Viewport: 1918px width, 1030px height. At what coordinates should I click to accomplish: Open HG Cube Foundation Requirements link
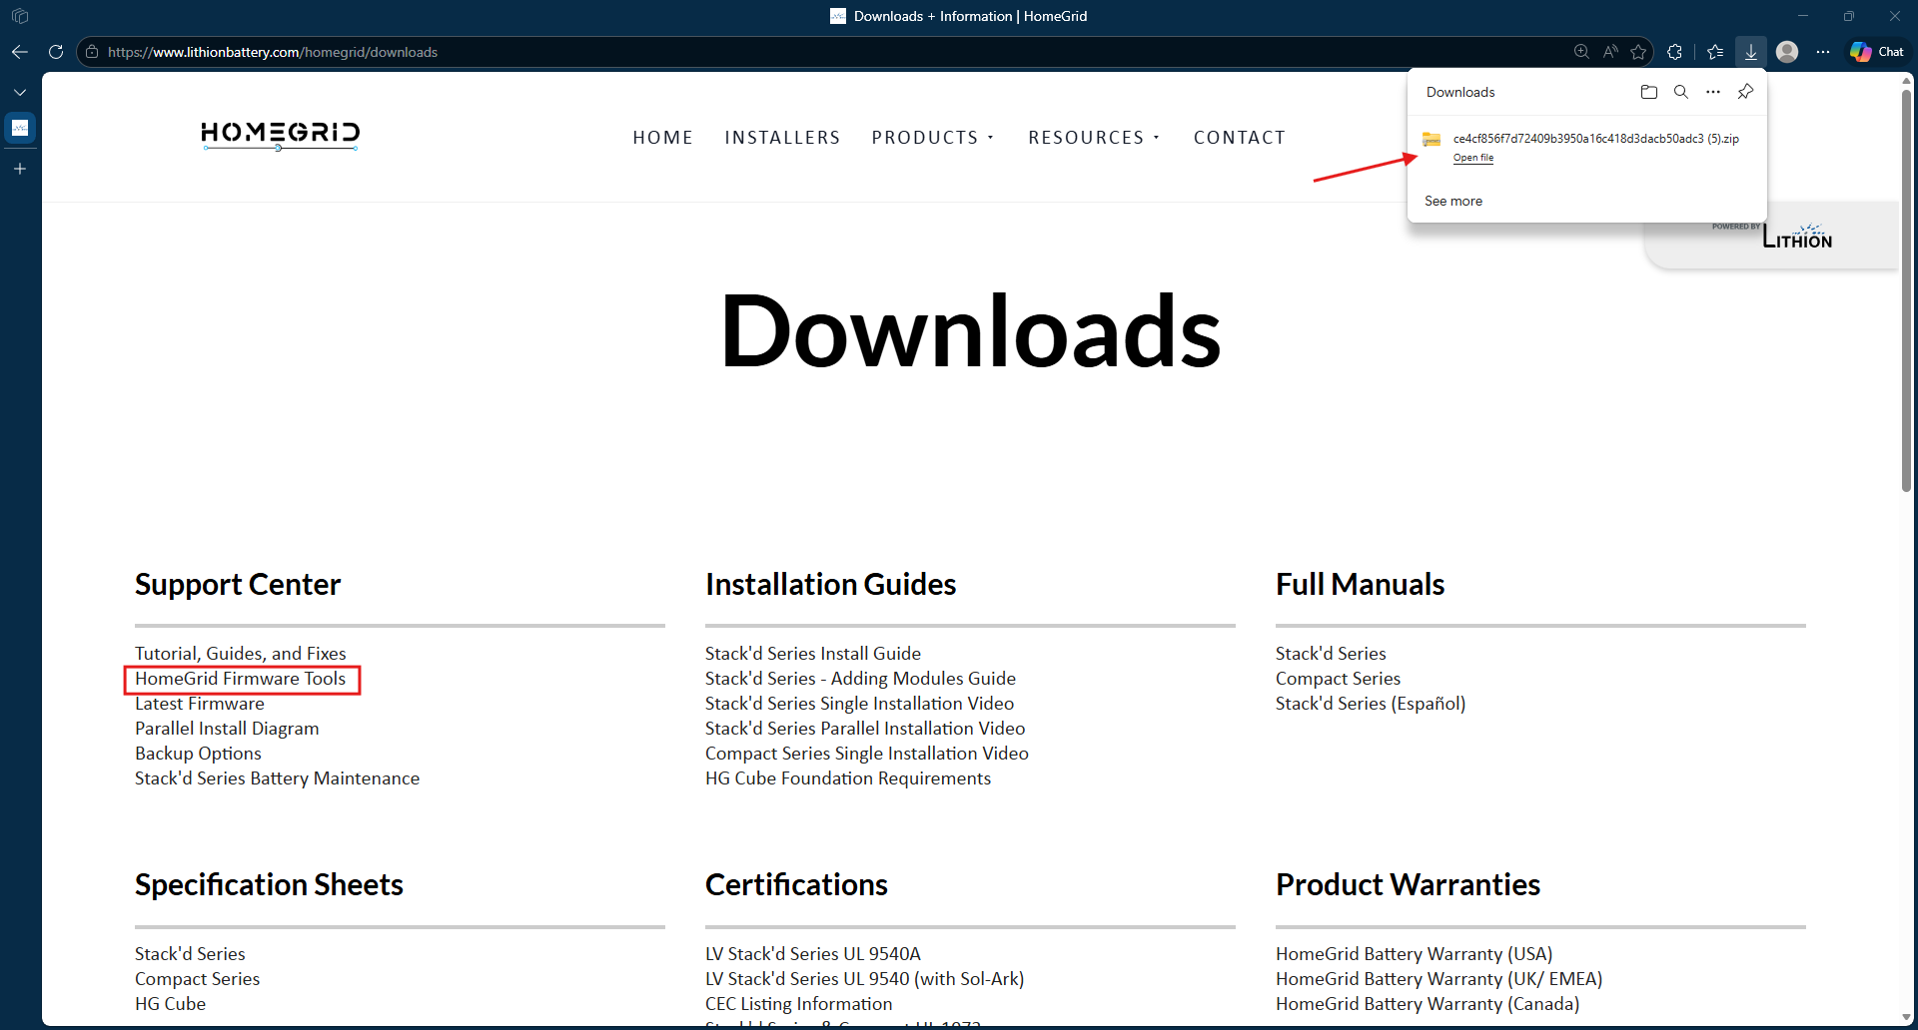pos(848,778)
